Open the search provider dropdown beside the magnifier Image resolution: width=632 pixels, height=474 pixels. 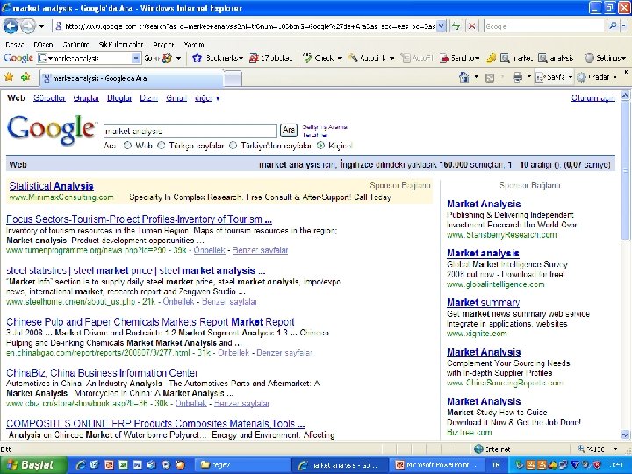tap(623, 26)
